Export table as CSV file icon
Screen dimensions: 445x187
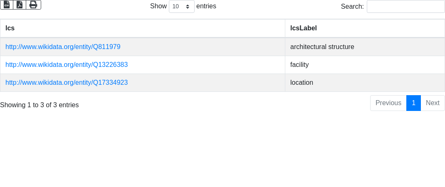7,5
